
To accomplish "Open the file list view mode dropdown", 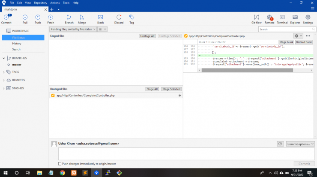I will click(x=102, y=29).
